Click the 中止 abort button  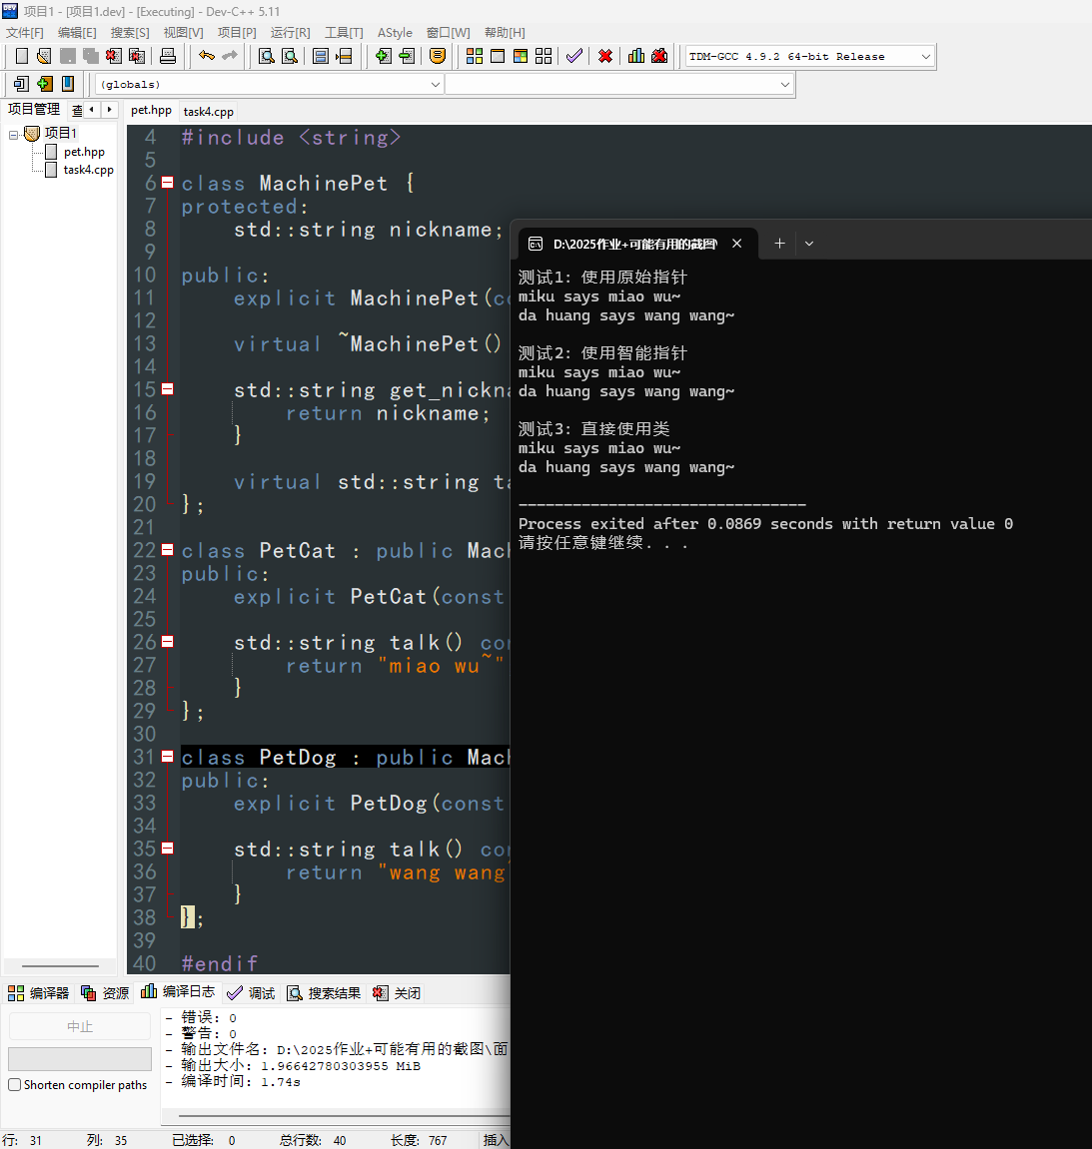(x=80, y=1026)
